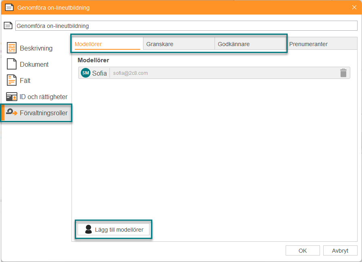362x262 pixels.
Task: Open the Beskrivning section via its icon
Action: [12, 48]
